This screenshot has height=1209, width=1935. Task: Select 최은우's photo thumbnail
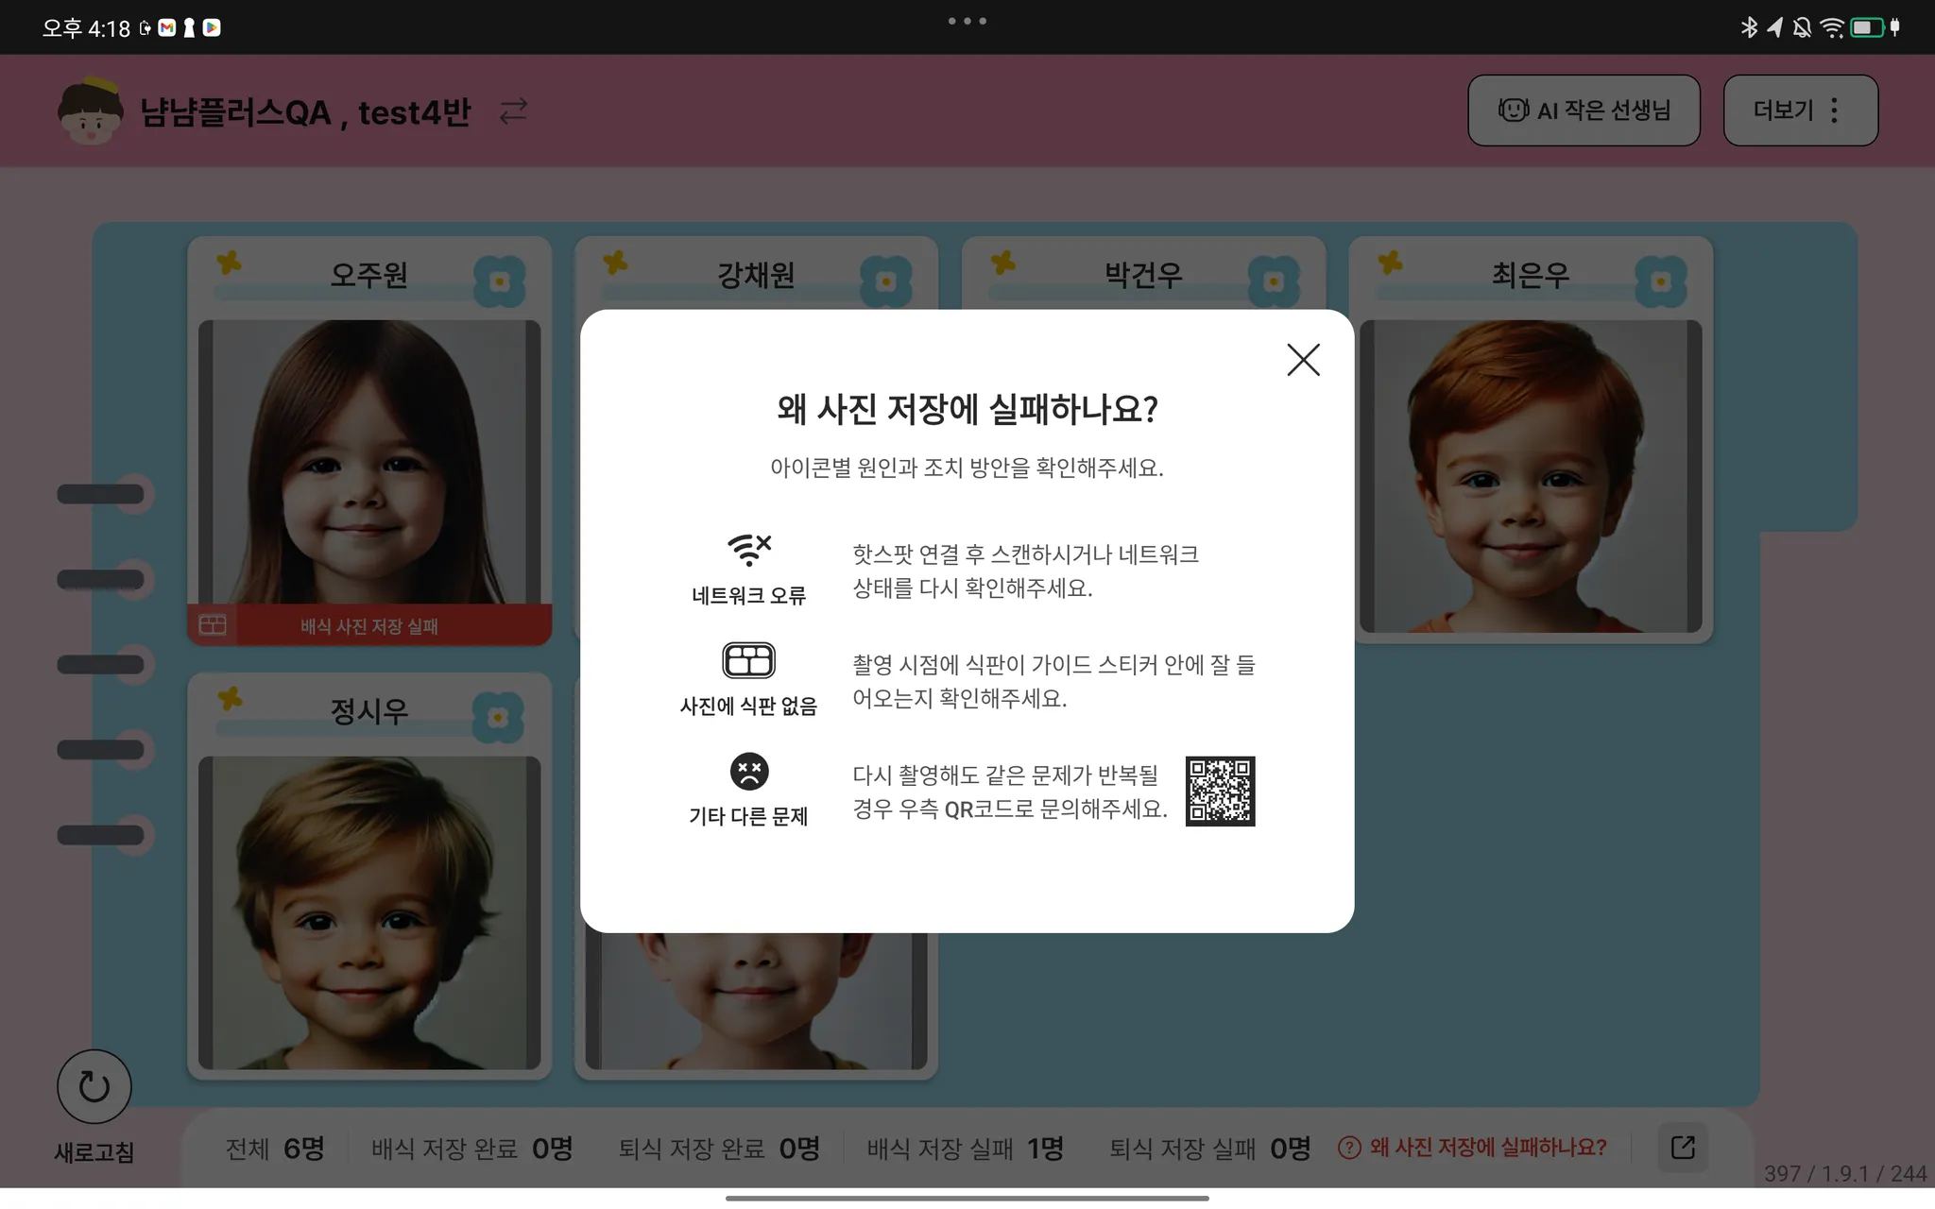click(1530, 477)
